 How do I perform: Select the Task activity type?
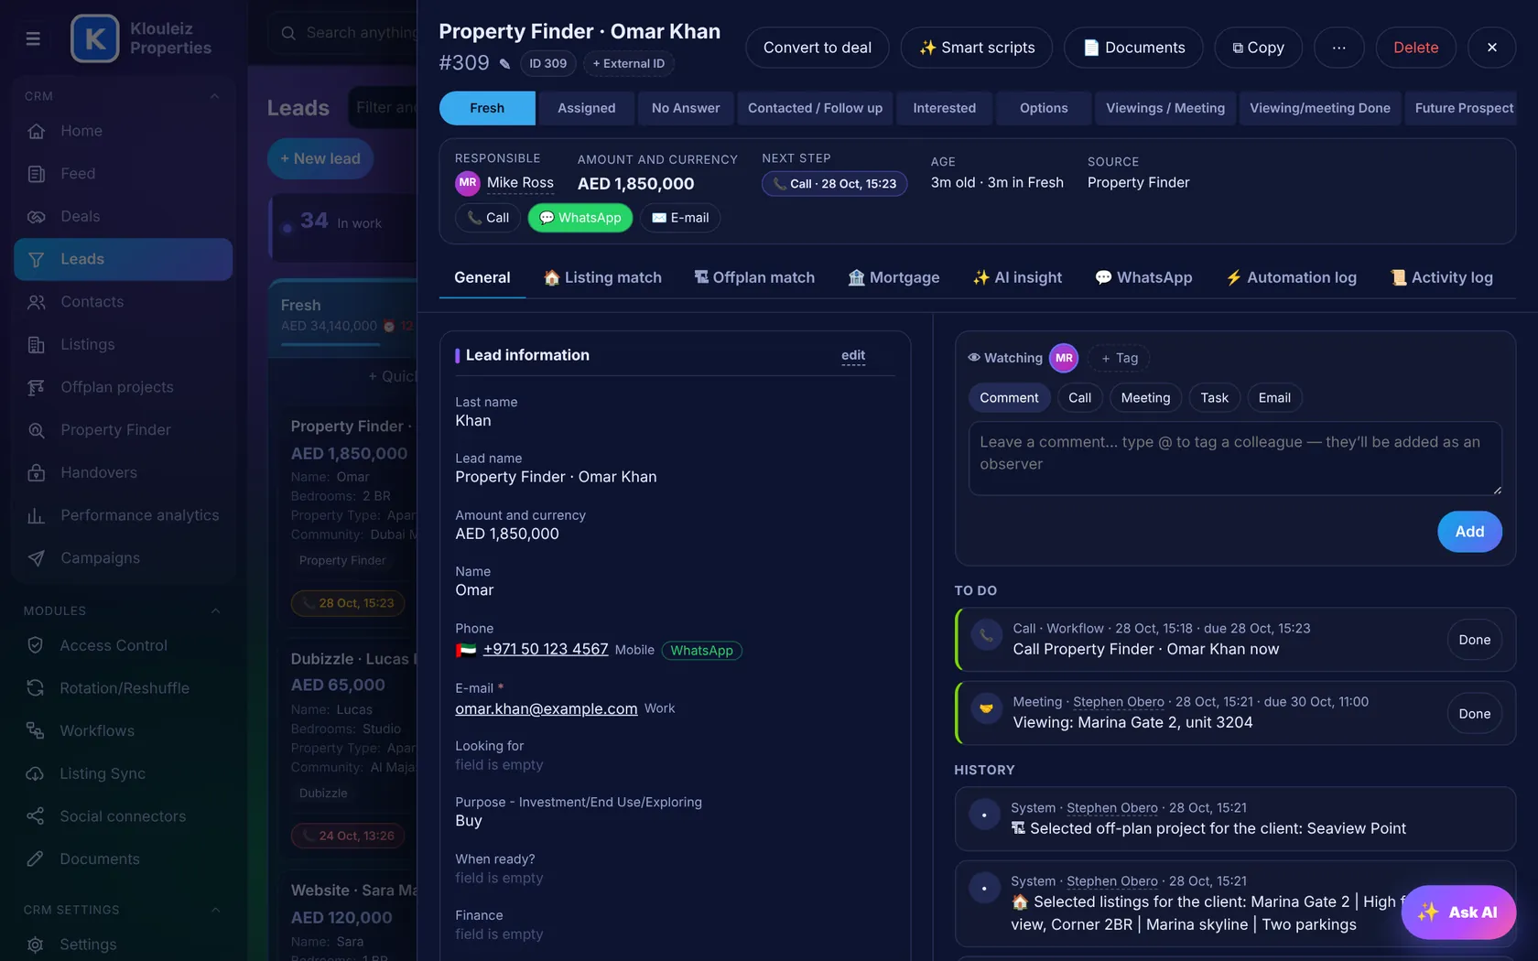(1214, 398)
